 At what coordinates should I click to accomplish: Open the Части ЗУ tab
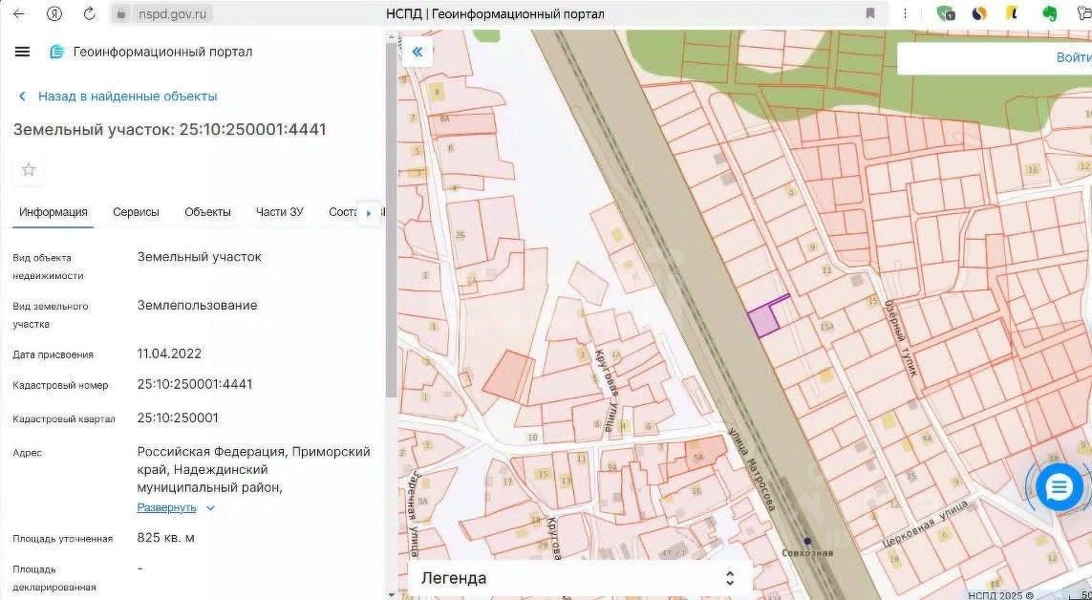[279, 212]
